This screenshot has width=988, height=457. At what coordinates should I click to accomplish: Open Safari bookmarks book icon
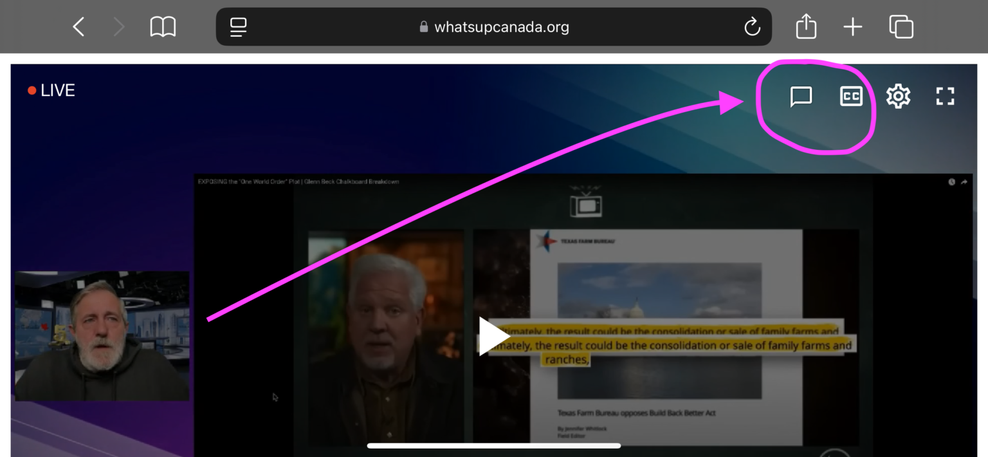pyautogui.click(x=163, y=27)
